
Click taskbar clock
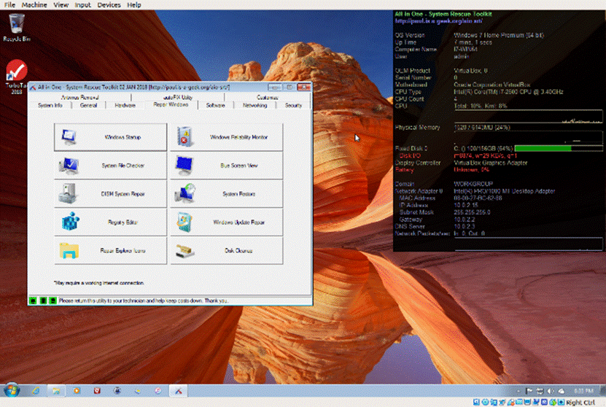583,391
